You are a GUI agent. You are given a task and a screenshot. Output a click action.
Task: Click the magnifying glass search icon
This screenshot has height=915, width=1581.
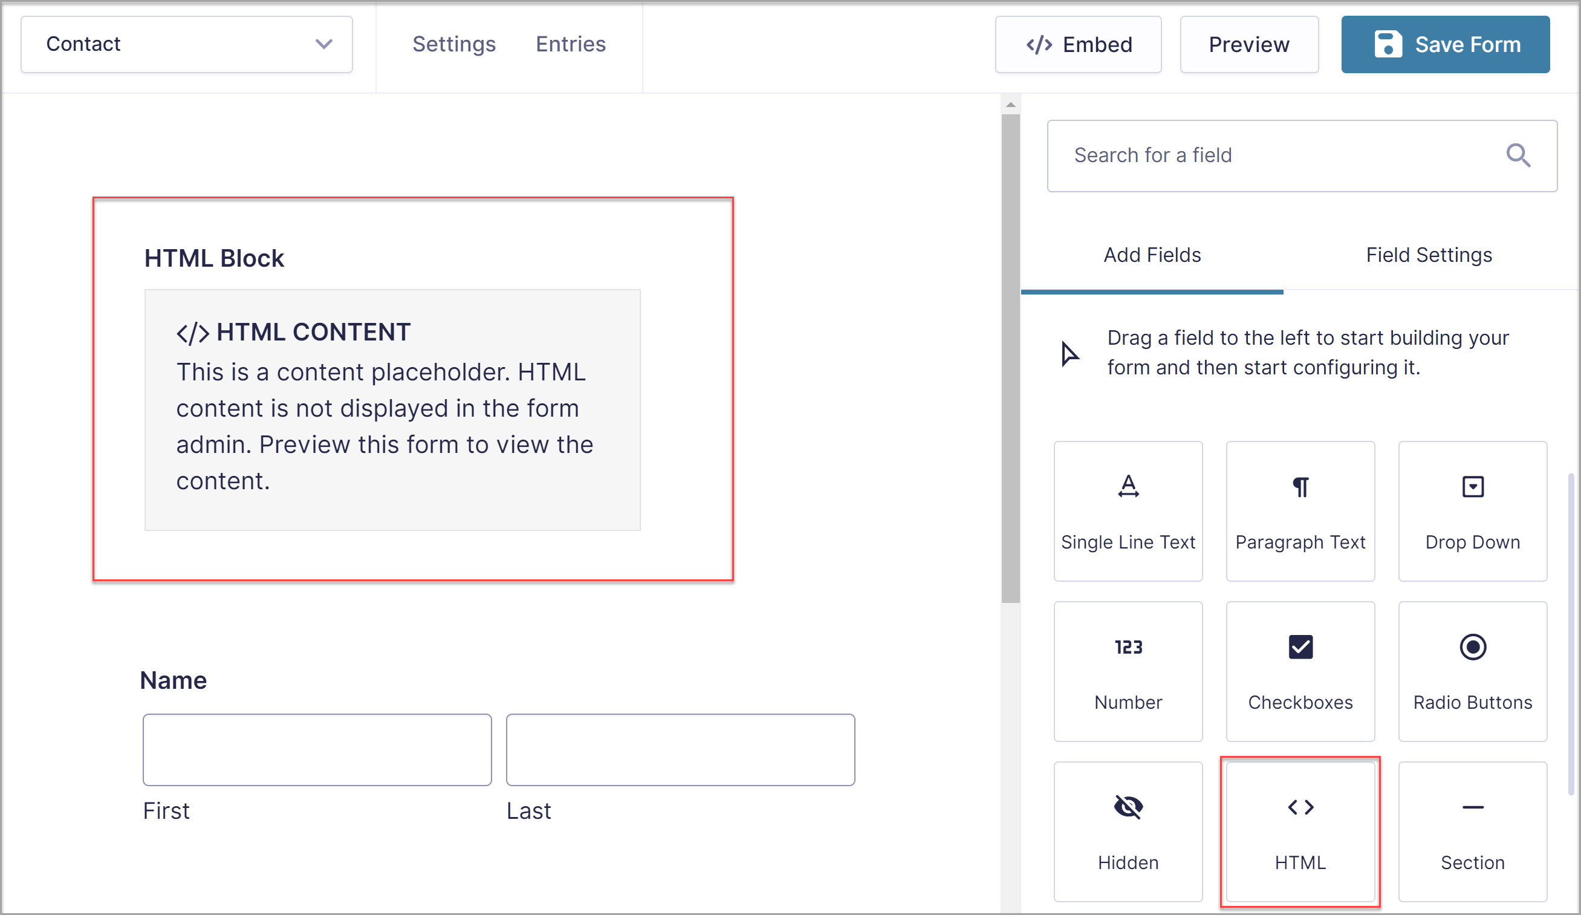point(1518,155)
